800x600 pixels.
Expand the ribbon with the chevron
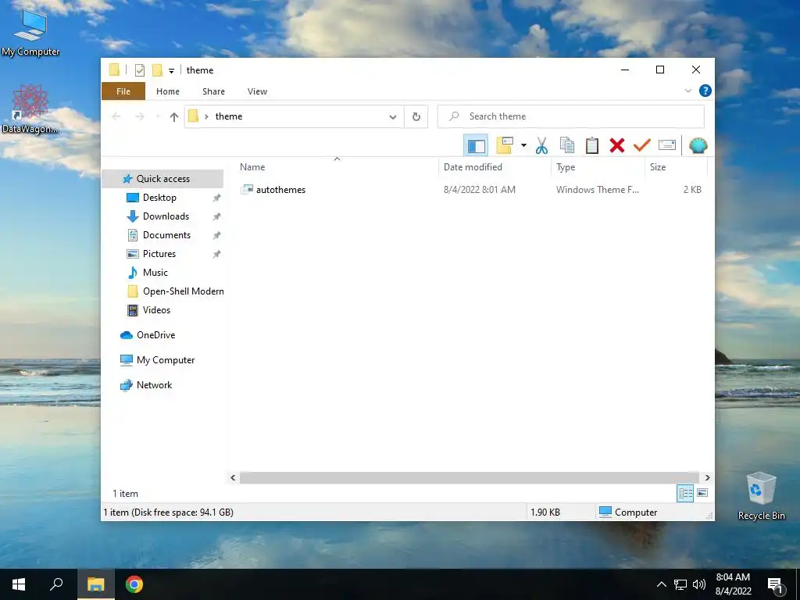[x=687, y=91]
